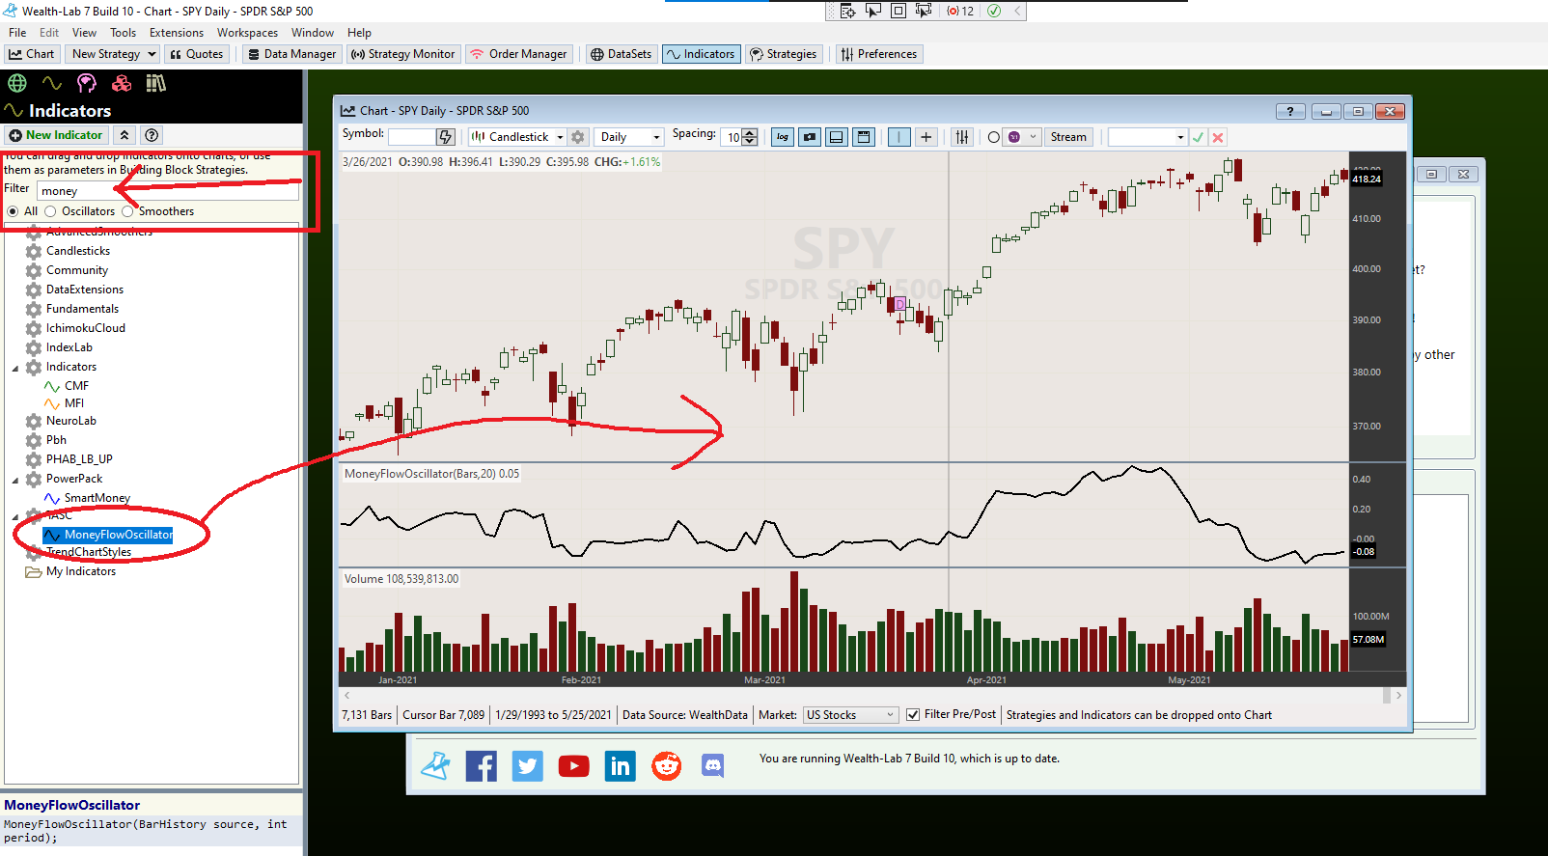Open the Twitter link icon

[527, 766]
